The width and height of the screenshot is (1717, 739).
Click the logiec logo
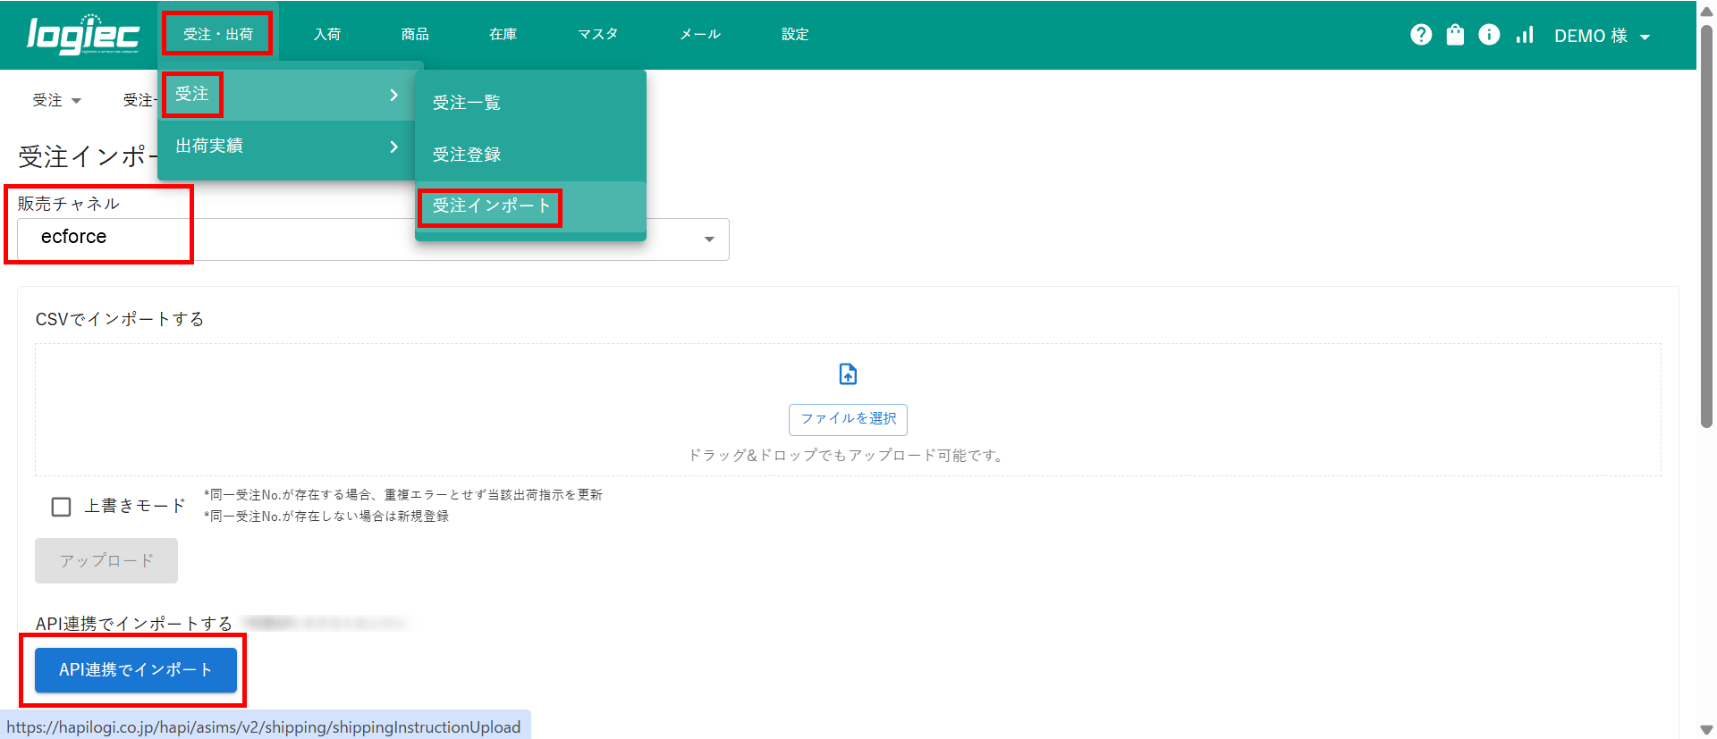tap(82, 36)
